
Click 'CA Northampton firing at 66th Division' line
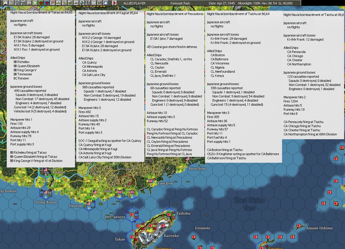click(x=310, y=134)
